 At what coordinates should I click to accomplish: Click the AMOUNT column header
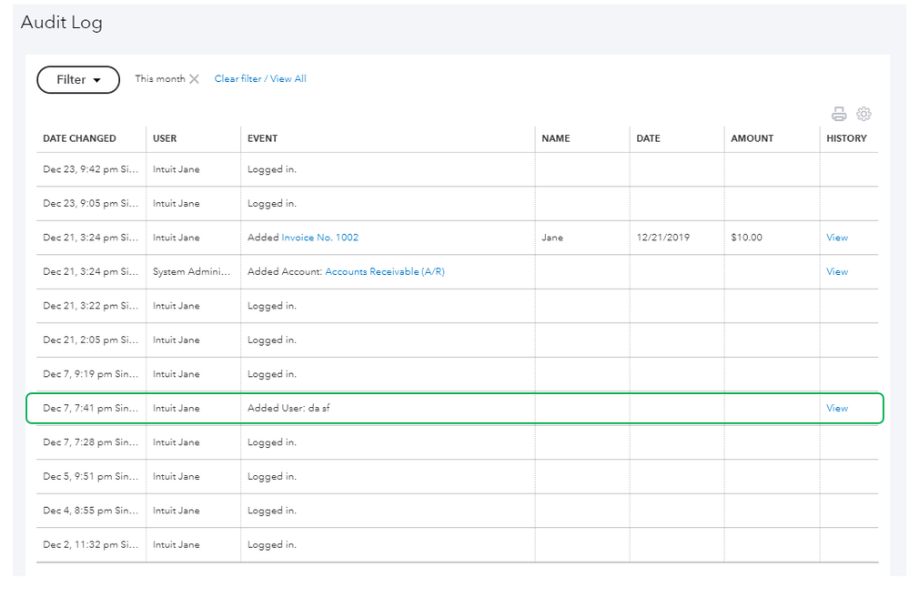point(752,138)
